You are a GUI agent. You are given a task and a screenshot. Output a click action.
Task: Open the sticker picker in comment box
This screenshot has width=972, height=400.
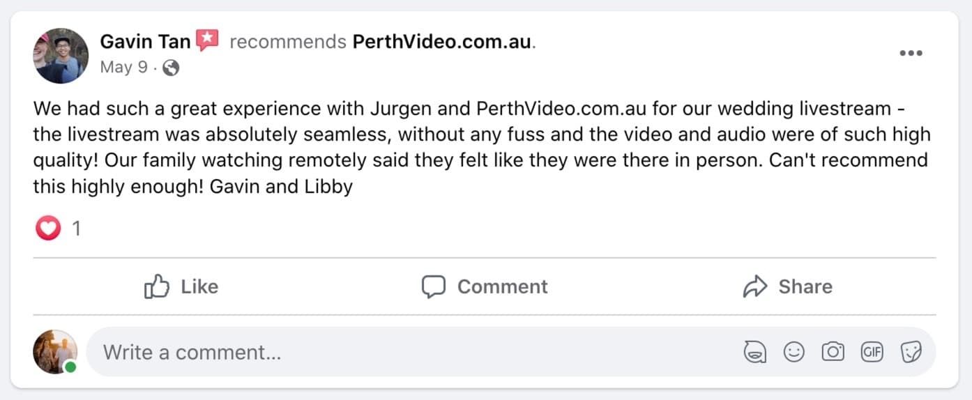(x=911, y=353)
